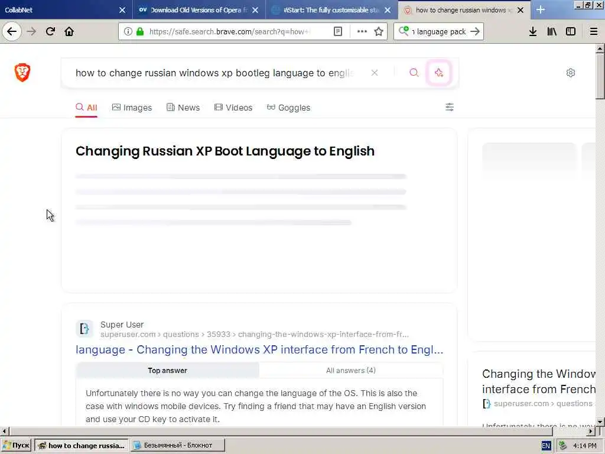
Task: Open the library bookmarks icon
Action: click(552, 31)
